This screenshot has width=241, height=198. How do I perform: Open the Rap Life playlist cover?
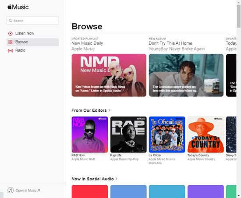click(x=128, y=134)
